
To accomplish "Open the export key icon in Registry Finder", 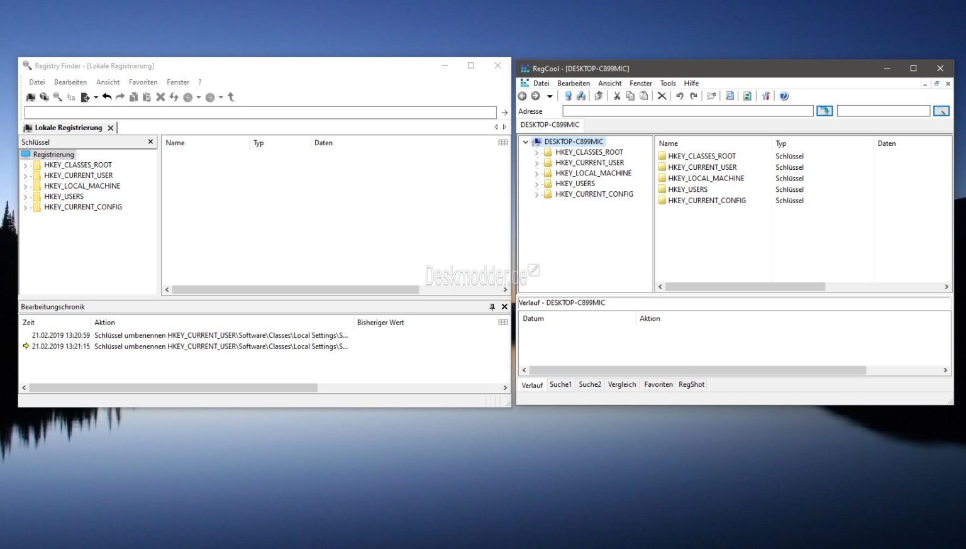I will [86, 97].
